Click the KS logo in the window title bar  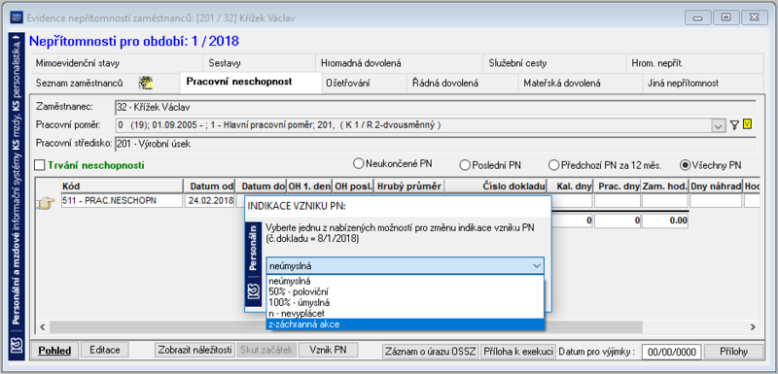point(17,18)
